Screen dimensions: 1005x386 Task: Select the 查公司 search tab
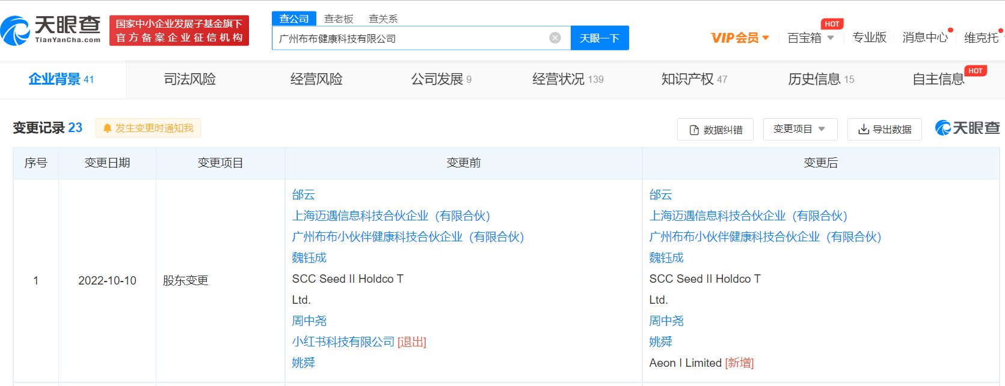coord(294,19)
